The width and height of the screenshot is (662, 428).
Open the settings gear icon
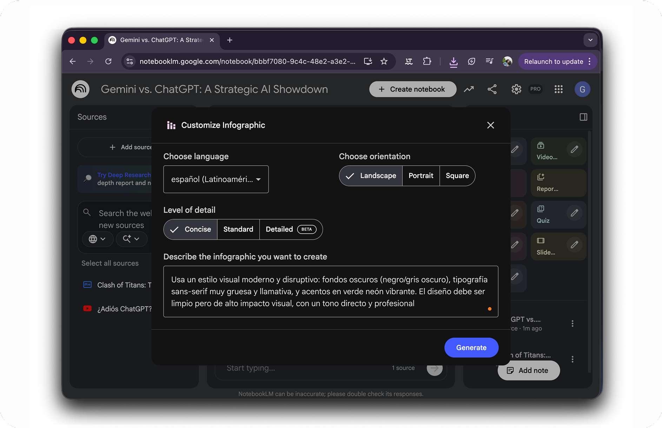(x=516, y=89)
